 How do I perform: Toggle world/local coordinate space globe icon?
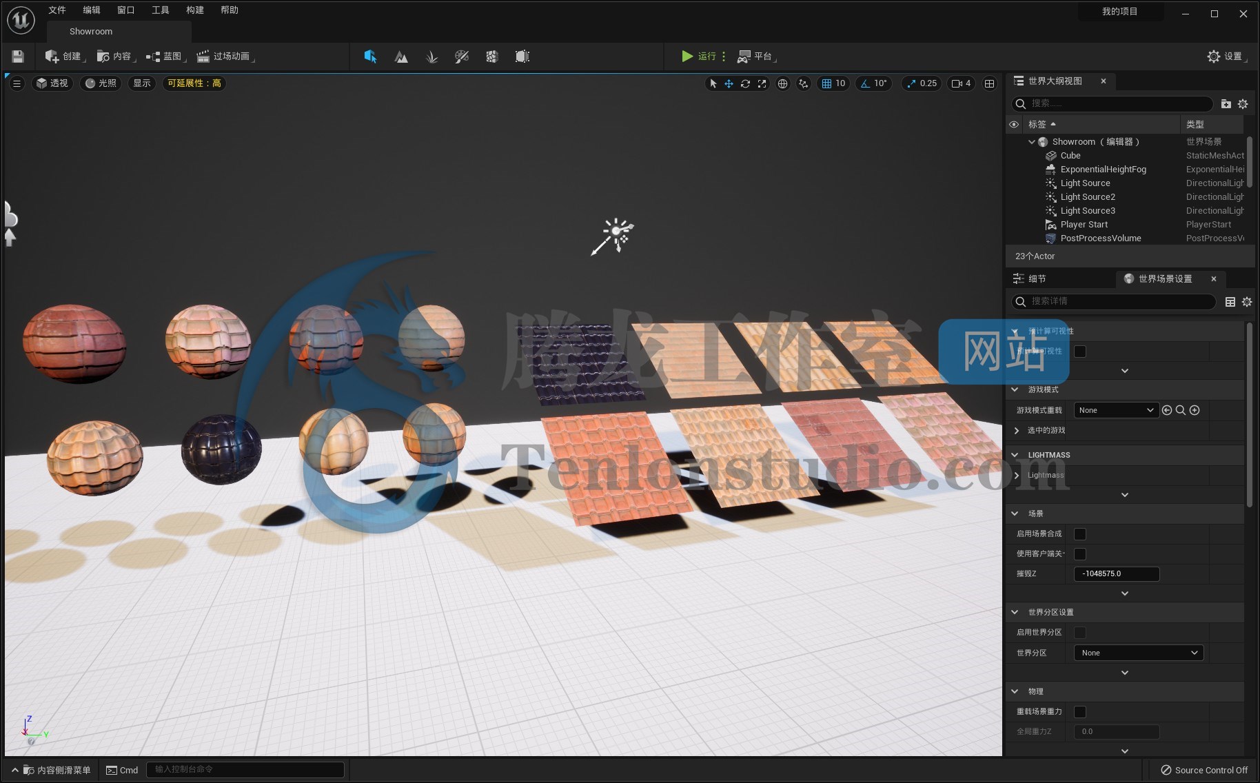(782, 83)
